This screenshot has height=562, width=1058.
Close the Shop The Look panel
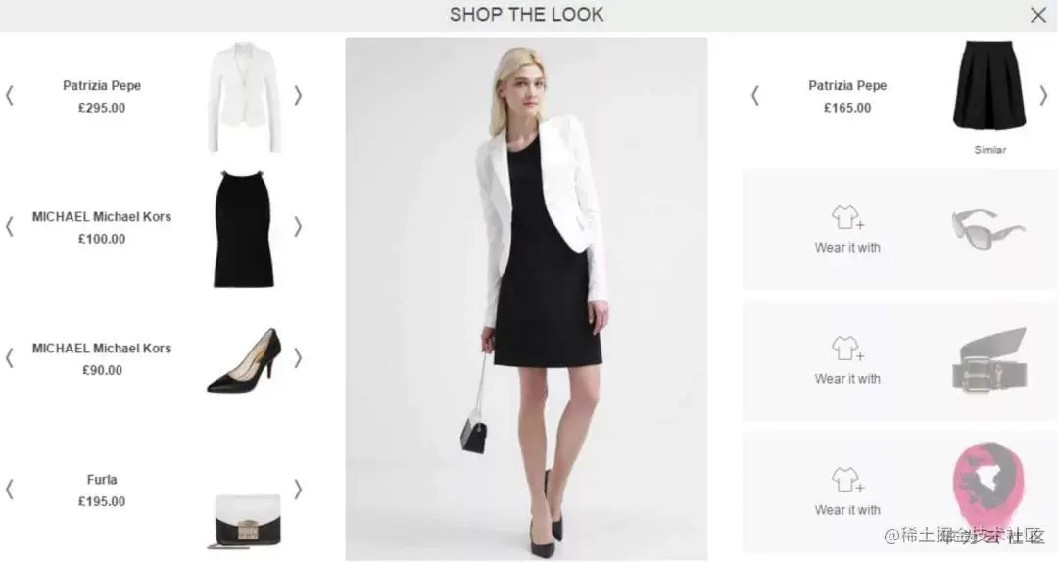point(1037,15)
